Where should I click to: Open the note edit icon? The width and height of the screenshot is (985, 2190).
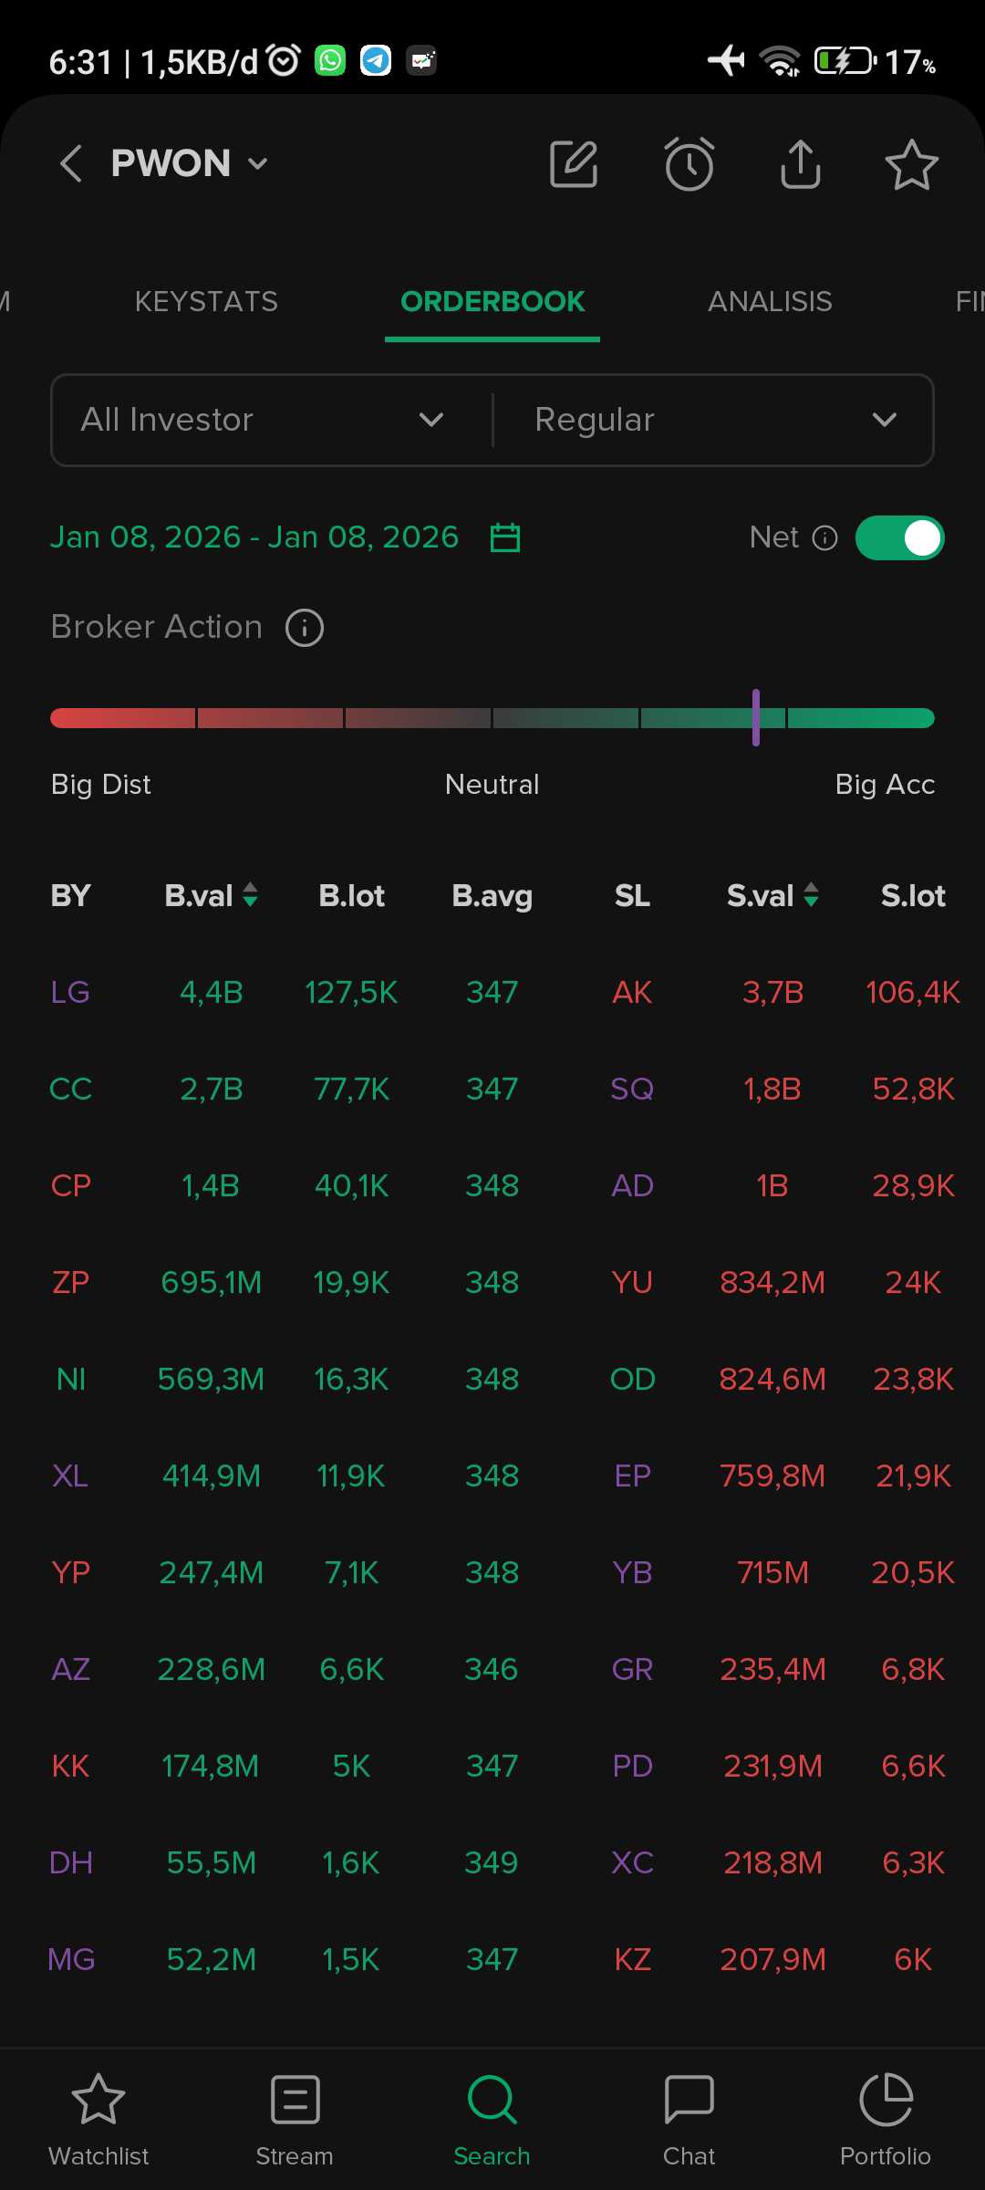[x=574, y=164]
